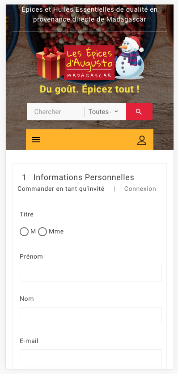Screen dimensions: 178x374
Task: Focus the Nom input field
Action: [90, 316]
